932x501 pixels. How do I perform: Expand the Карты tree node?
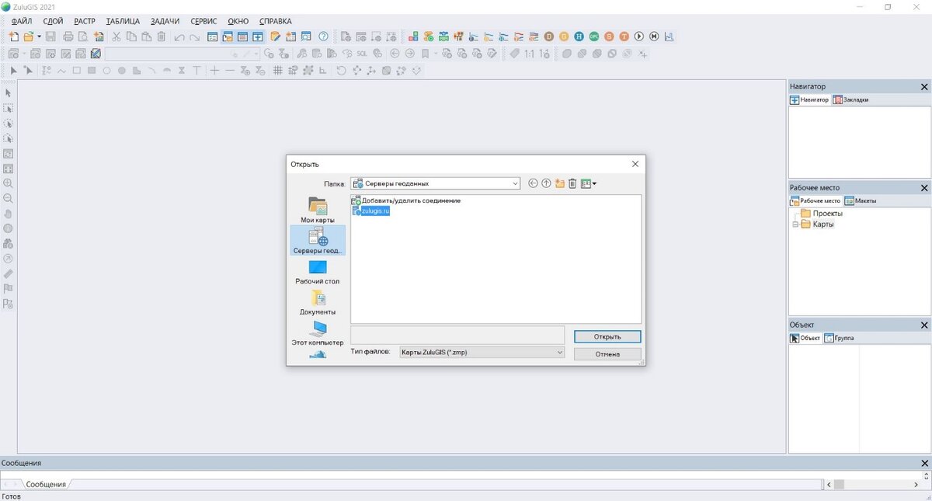(795, 224)
